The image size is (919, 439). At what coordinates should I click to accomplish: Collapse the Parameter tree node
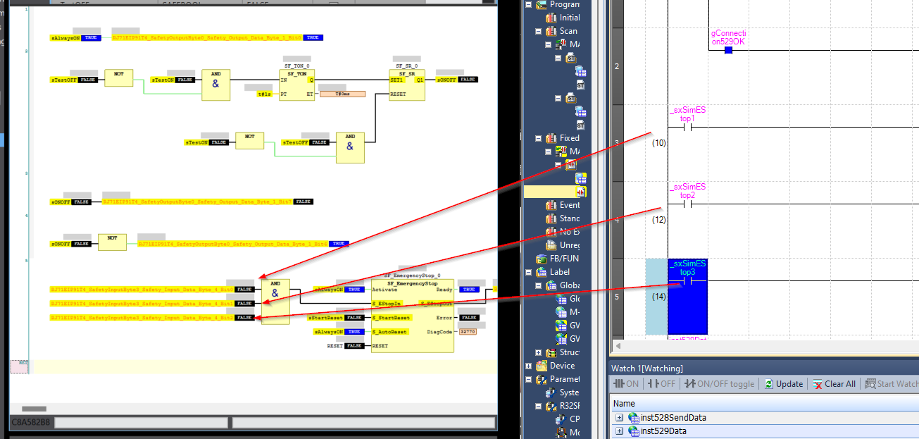point(527,379)
